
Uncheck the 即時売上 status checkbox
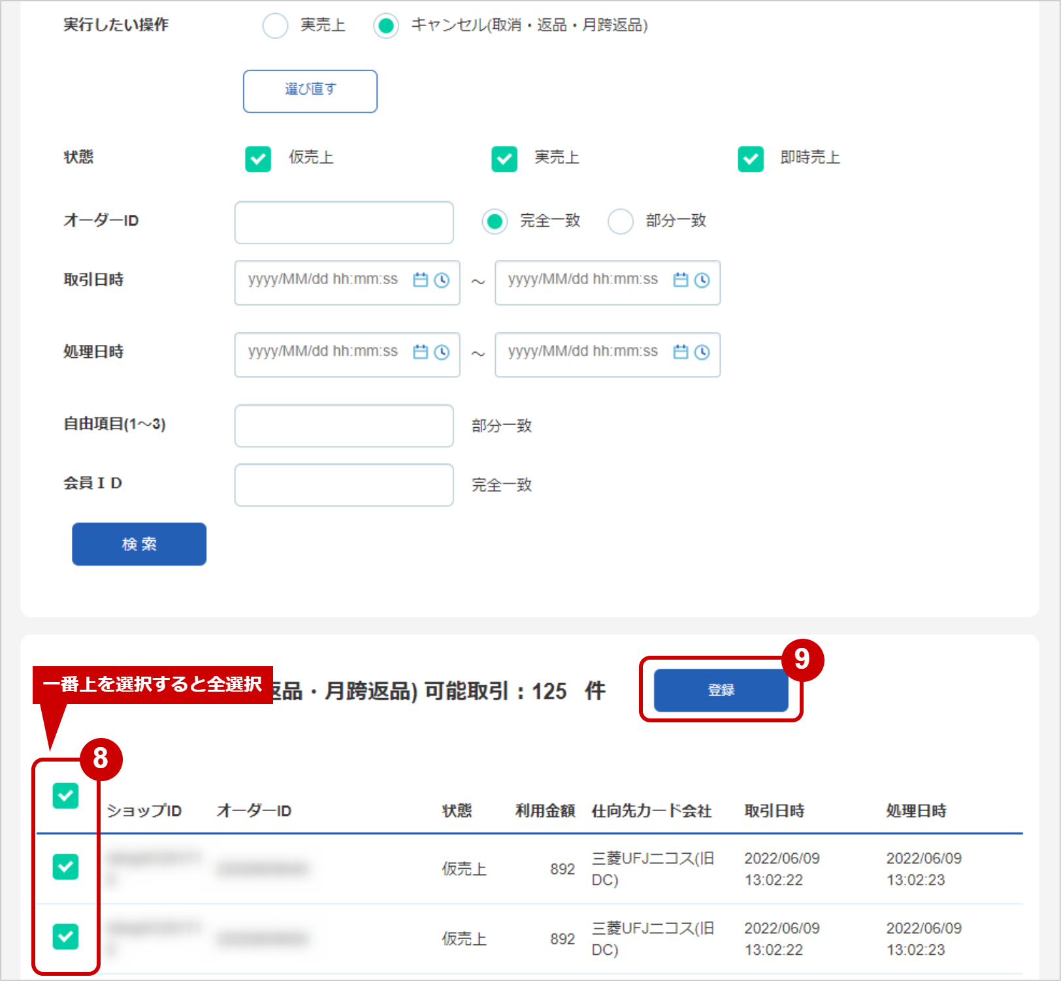[751, 159]
